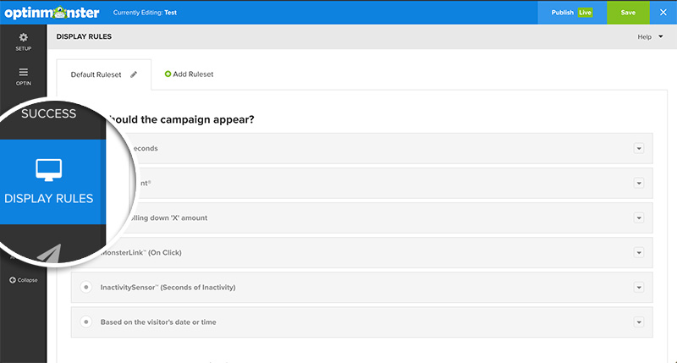Collapse the sidebar
This screenshot has height=363, width=677.
pos(24,280)
